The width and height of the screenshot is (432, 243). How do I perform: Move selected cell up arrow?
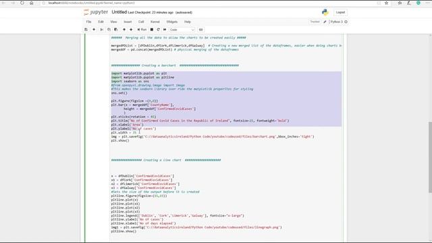(124, 30)
